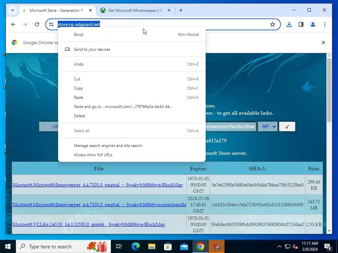Dismiss the Google Chrome info bar
The image size is (338, 253).
point(323,42)
